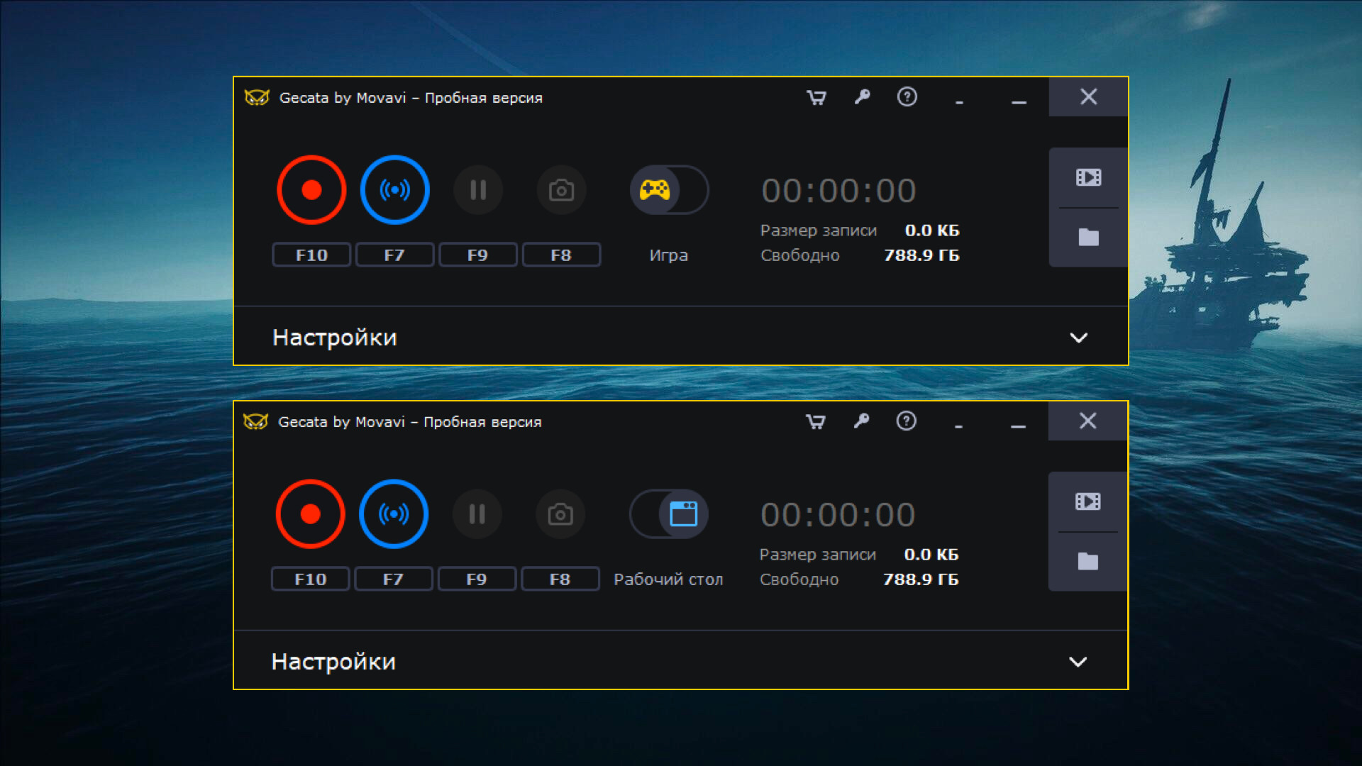Open help question mark in upper window
Viewport: 1362px width, 766px height.
coord(907,97)
